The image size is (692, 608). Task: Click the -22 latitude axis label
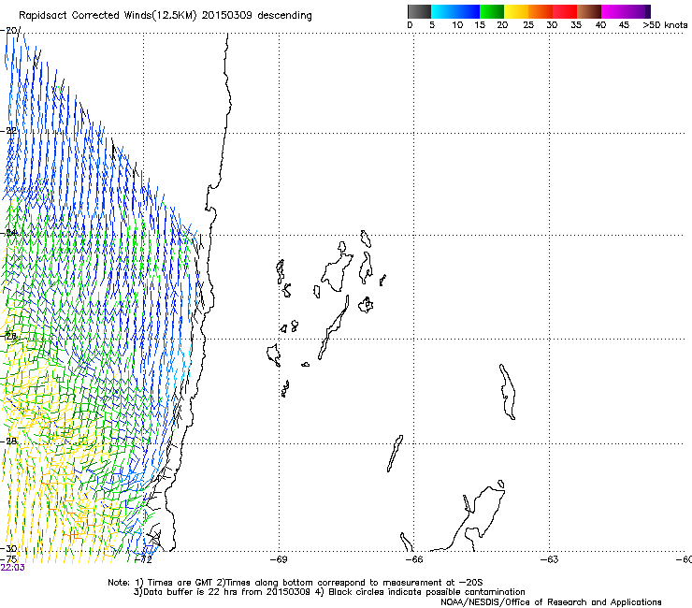click(8, 131)
